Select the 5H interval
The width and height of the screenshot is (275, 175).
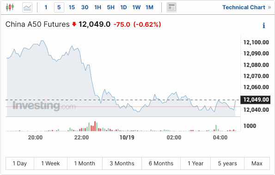point(110,7)
